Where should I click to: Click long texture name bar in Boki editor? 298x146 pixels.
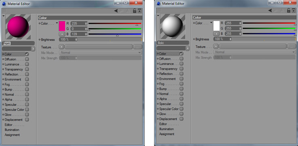tap(253, 46)
